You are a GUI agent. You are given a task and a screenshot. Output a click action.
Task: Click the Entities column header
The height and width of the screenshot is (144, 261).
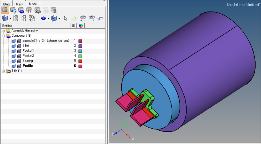point(35,26)
